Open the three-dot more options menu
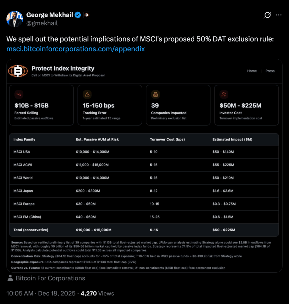The height and width of the screenshot is (304, 289). [x=278, y=15]
